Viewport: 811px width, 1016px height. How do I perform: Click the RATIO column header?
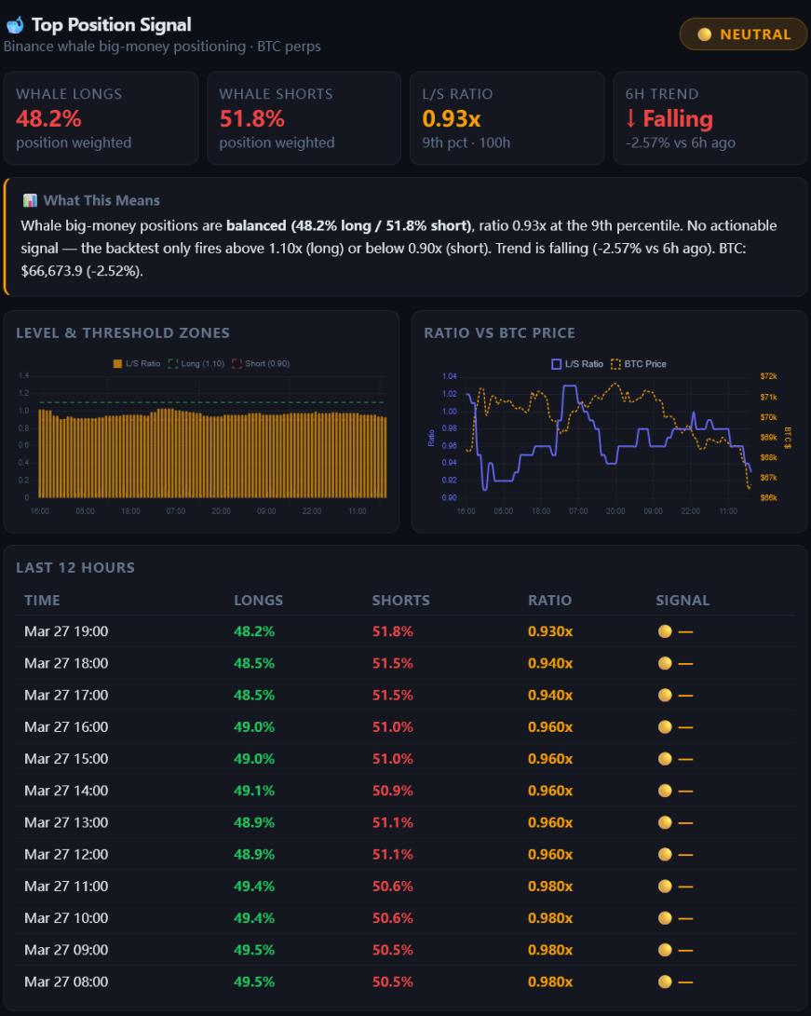[549, 600]
